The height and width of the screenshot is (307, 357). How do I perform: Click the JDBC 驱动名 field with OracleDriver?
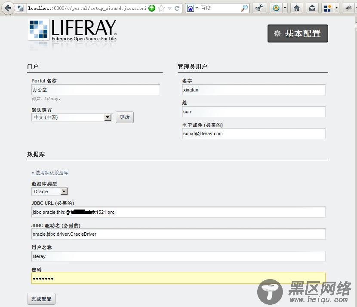pos(178,234)
